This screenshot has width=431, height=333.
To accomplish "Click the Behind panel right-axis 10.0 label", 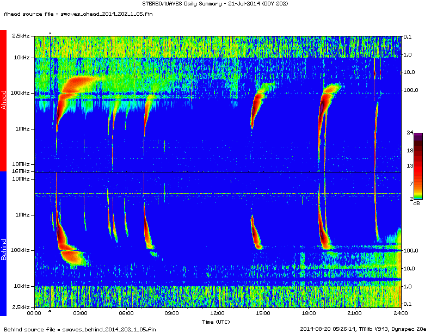I will (409, 268).
